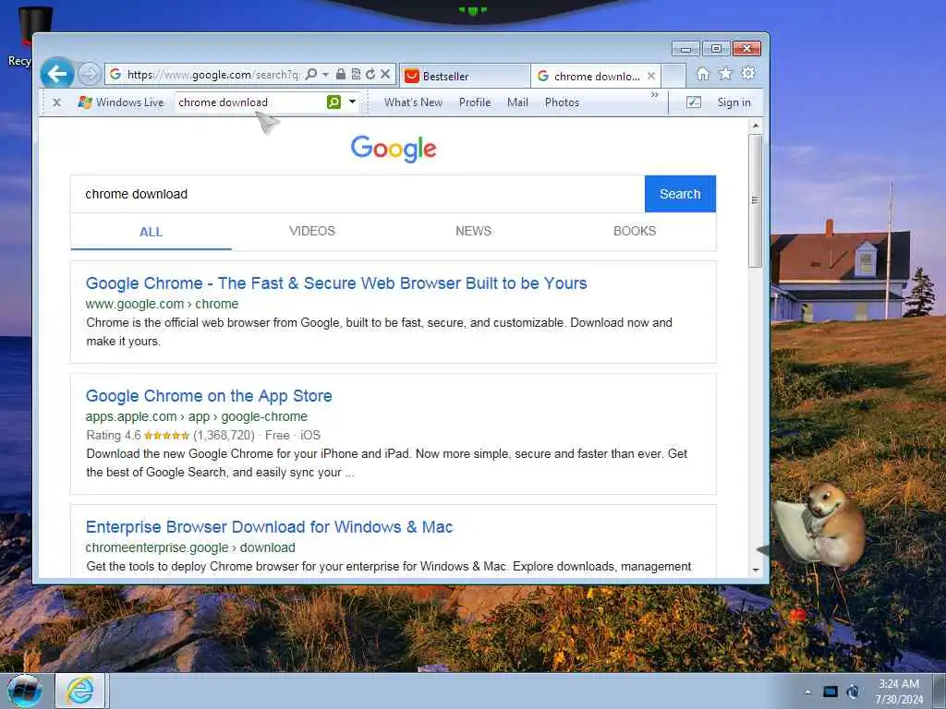Click Sign in on Windows Live toolbar

click(734, 102)
